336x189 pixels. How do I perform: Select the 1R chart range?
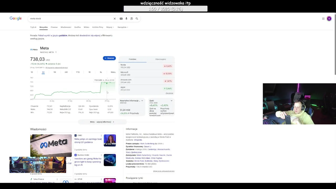click(x=90, y=72)
